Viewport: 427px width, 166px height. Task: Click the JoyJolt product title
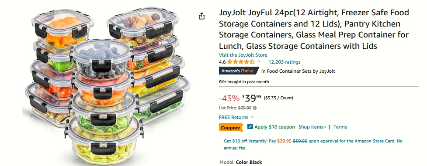[314, 29]
